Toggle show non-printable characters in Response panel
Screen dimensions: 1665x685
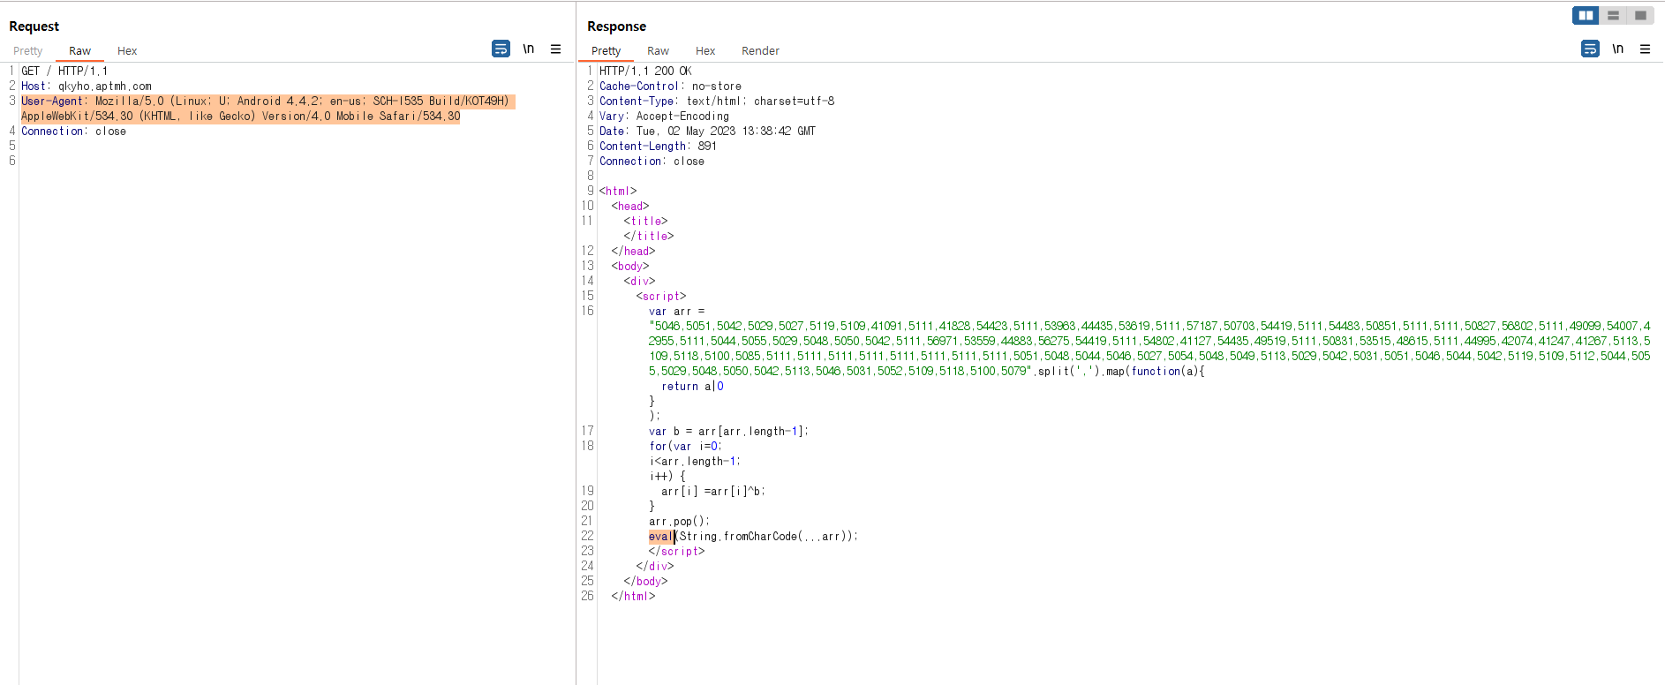tap(1617, 49)
